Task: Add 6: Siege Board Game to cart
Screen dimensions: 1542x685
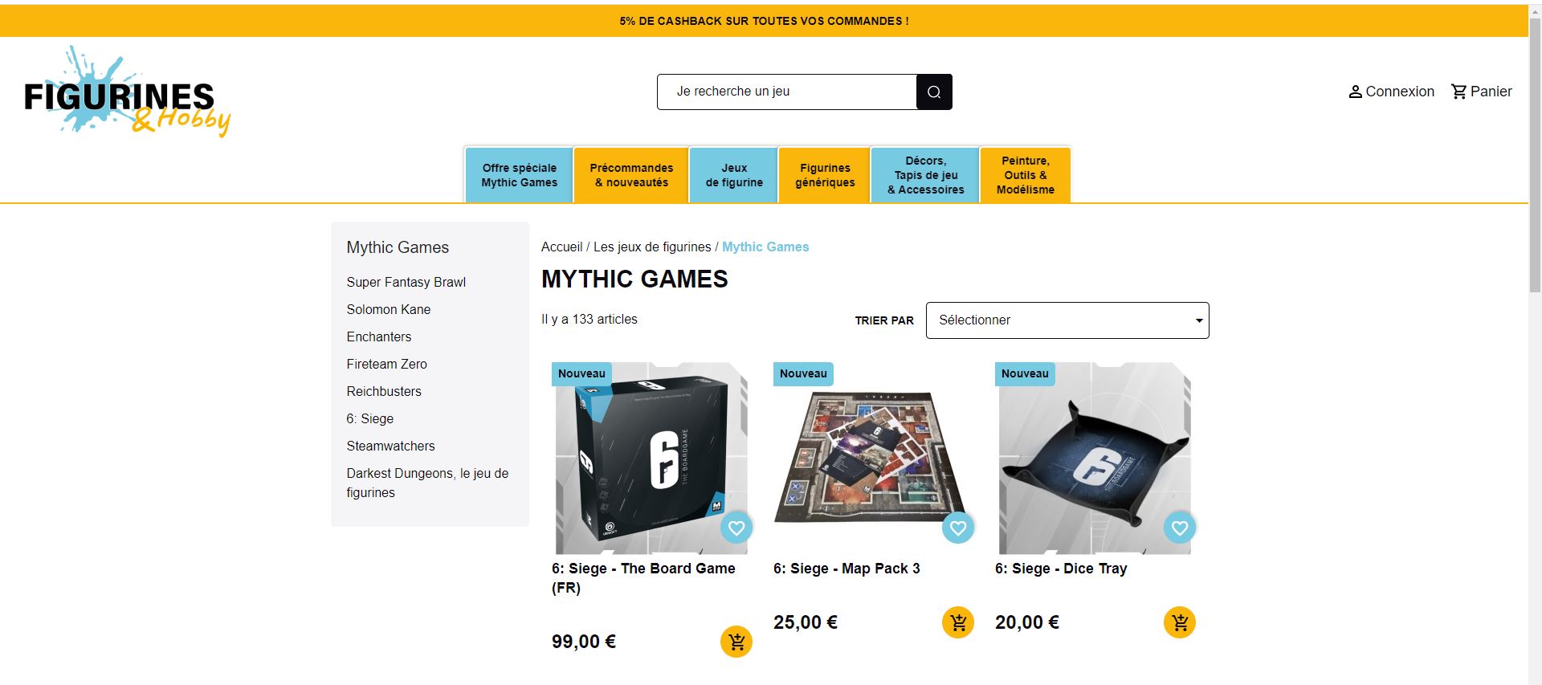Action: 736,642
